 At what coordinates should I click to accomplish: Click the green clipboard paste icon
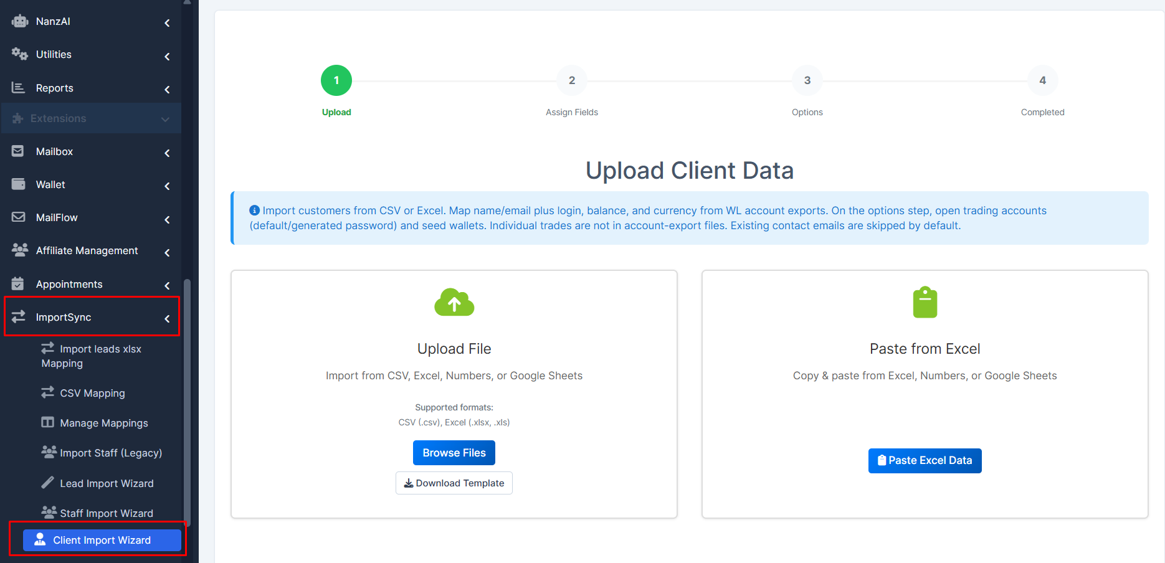pyautogui.click(x=925, y=302)
